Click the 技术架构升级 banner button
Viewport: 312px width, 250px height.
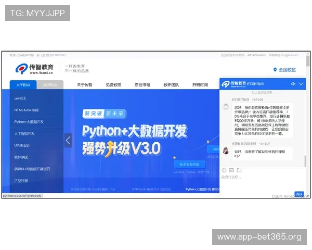point(189,165)
